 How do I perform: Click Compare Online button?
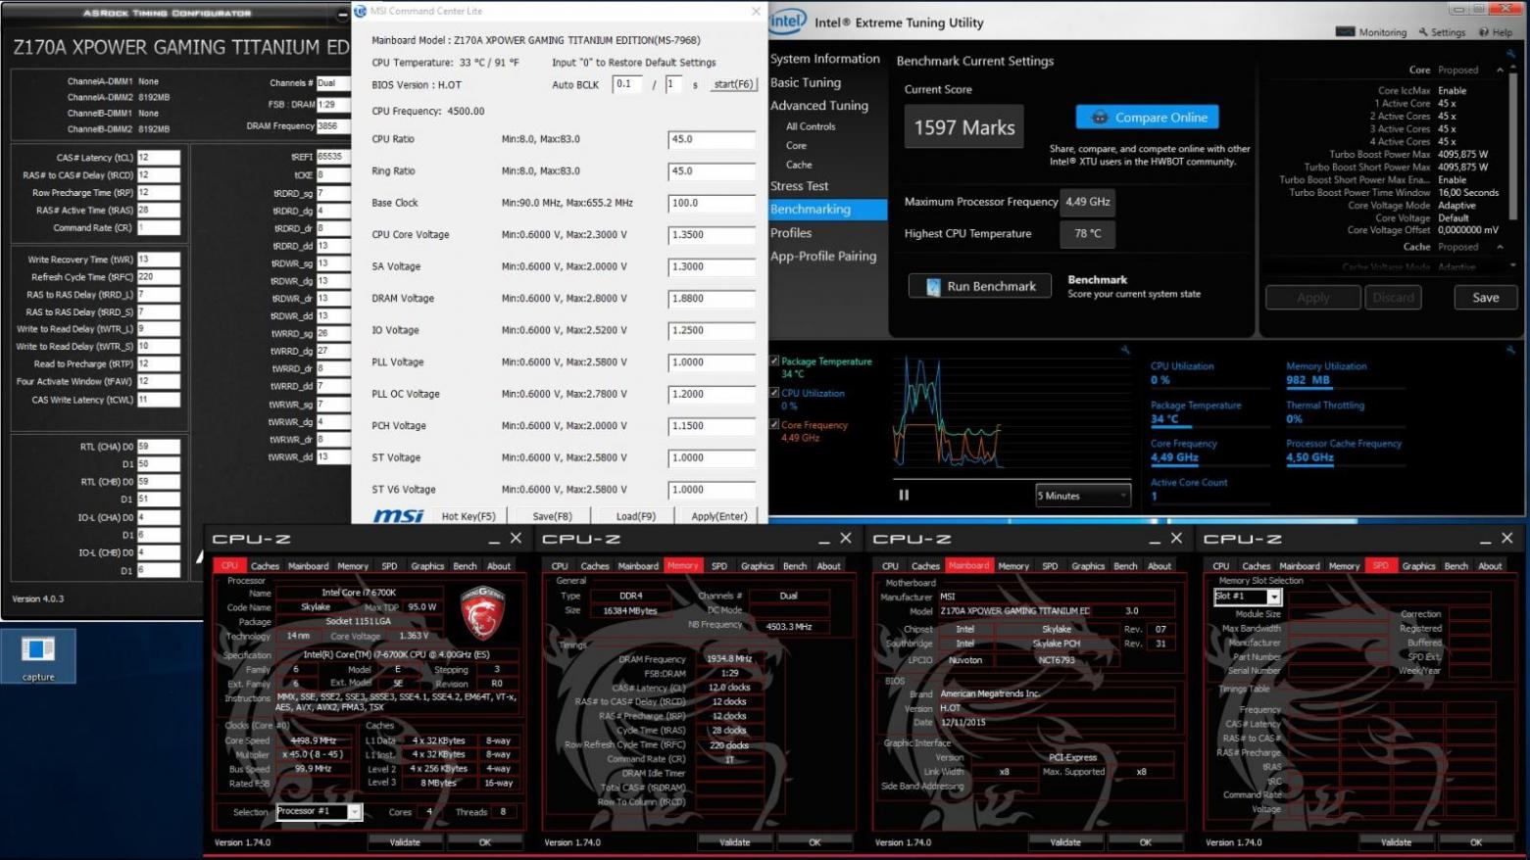tap(1147, 118)
